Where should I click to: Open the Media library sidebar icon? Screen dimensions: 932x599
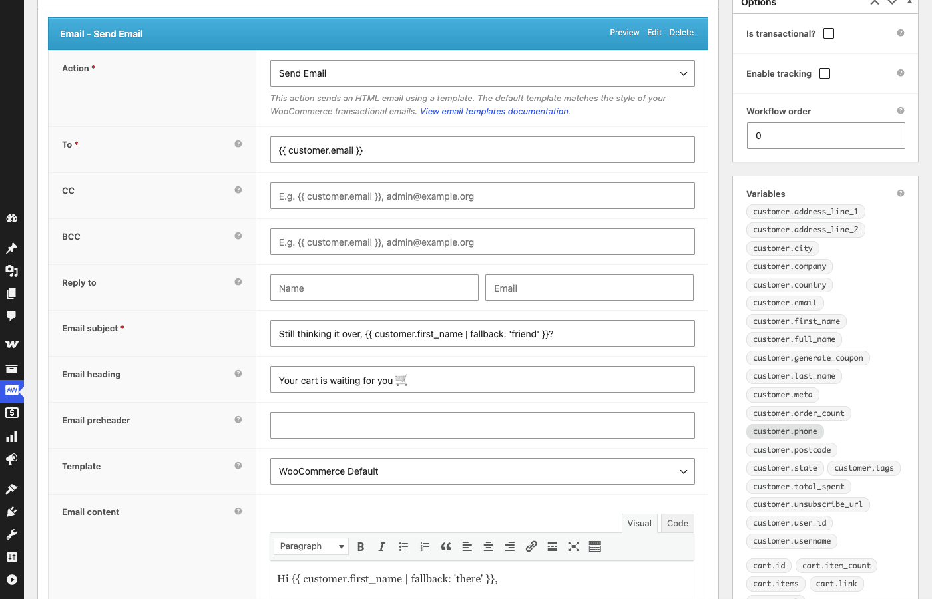click(x=11, y=271)
